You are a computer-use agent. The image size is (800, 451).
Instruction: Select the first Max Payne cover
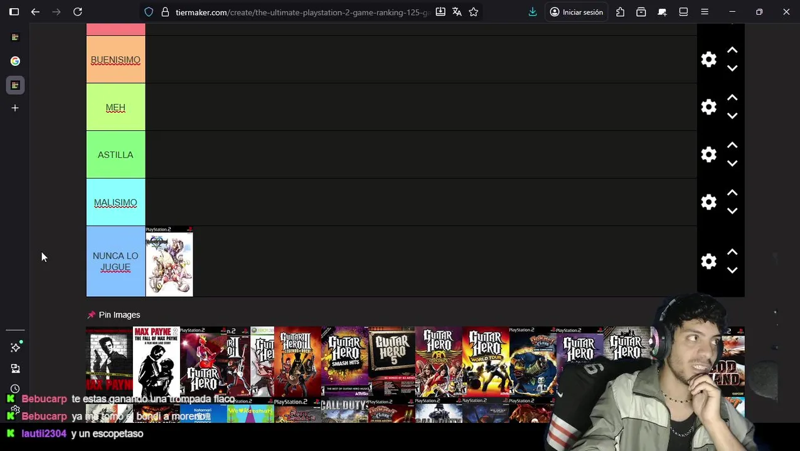tap(109, 361)
